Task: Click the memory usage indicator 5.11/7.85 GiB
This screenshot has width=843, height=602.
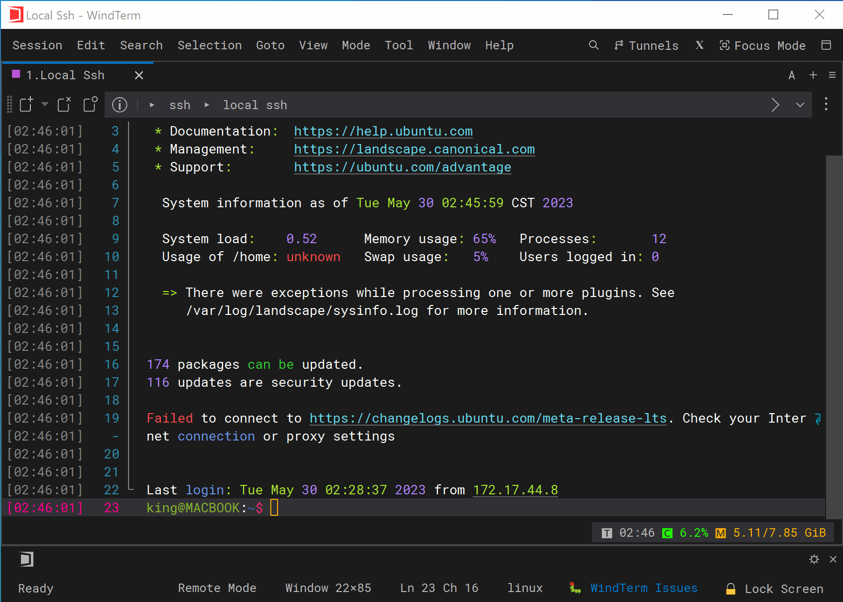Action: point(779,532)
